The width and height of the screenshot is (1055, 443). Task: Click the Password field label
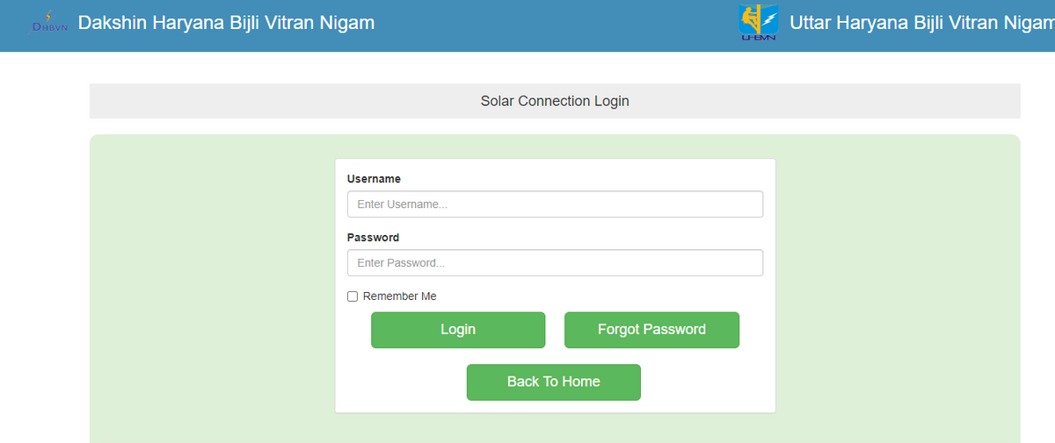(x=373, y=238)
